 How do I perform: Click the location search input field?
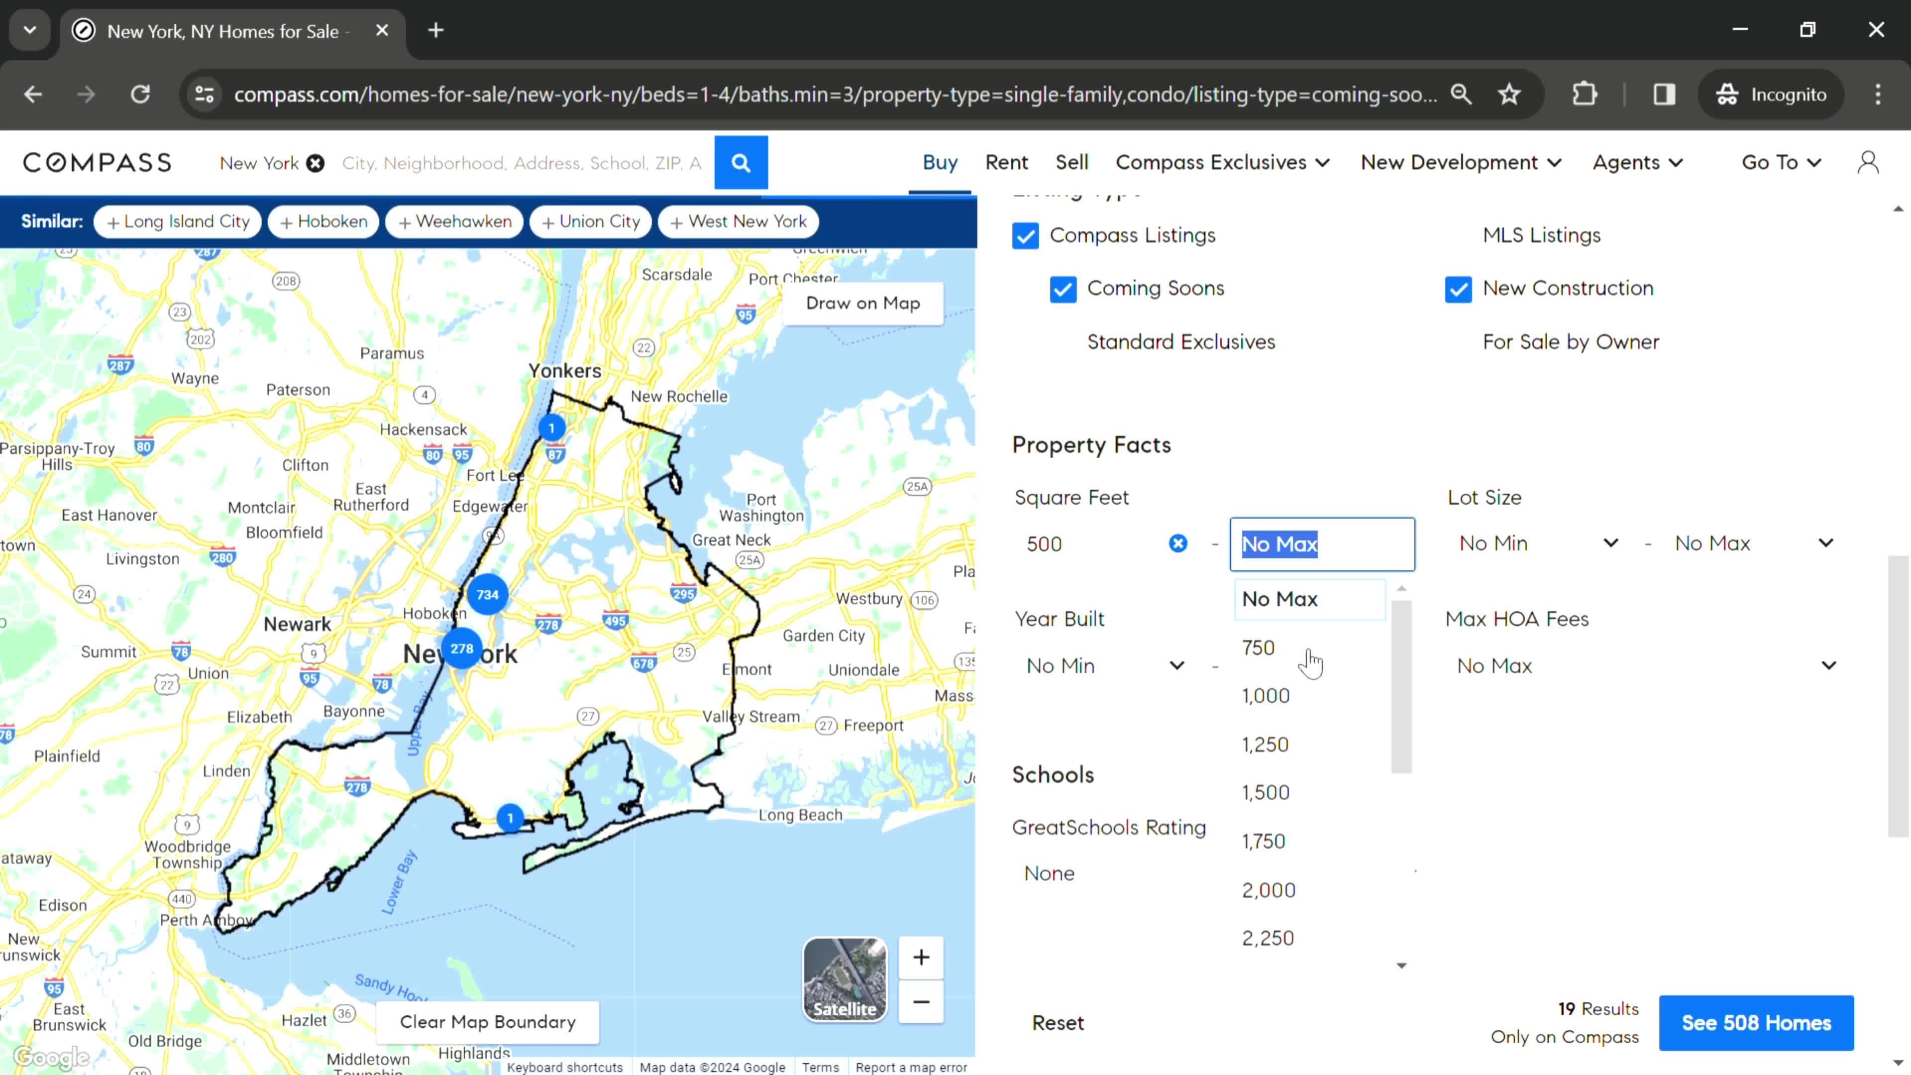pos(522,163)
